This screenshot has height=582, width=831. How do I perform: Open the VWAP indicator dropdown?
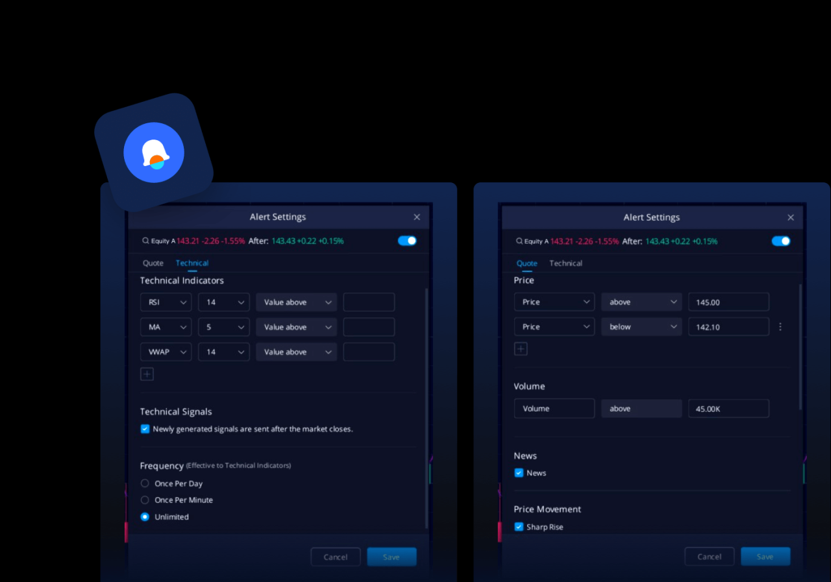(x=166, y=352)
